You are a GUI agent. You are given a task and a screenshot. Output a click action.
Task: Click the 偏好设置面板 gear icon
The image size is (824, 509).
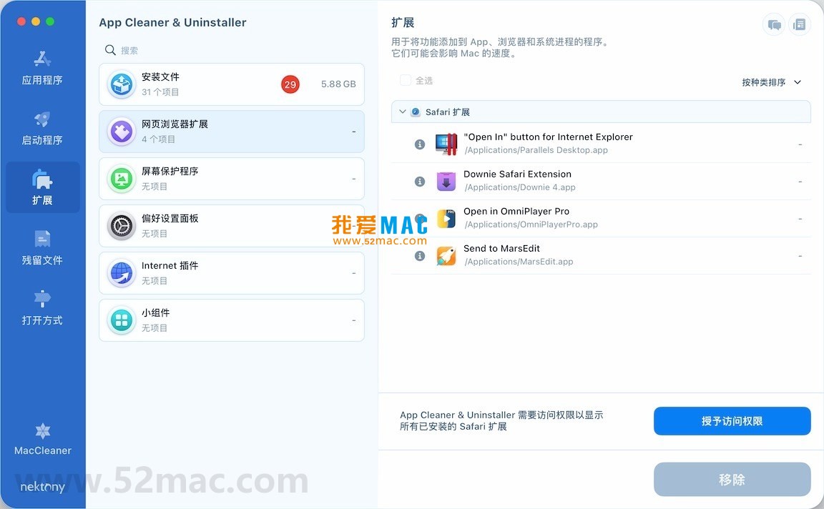click(122, 226)
